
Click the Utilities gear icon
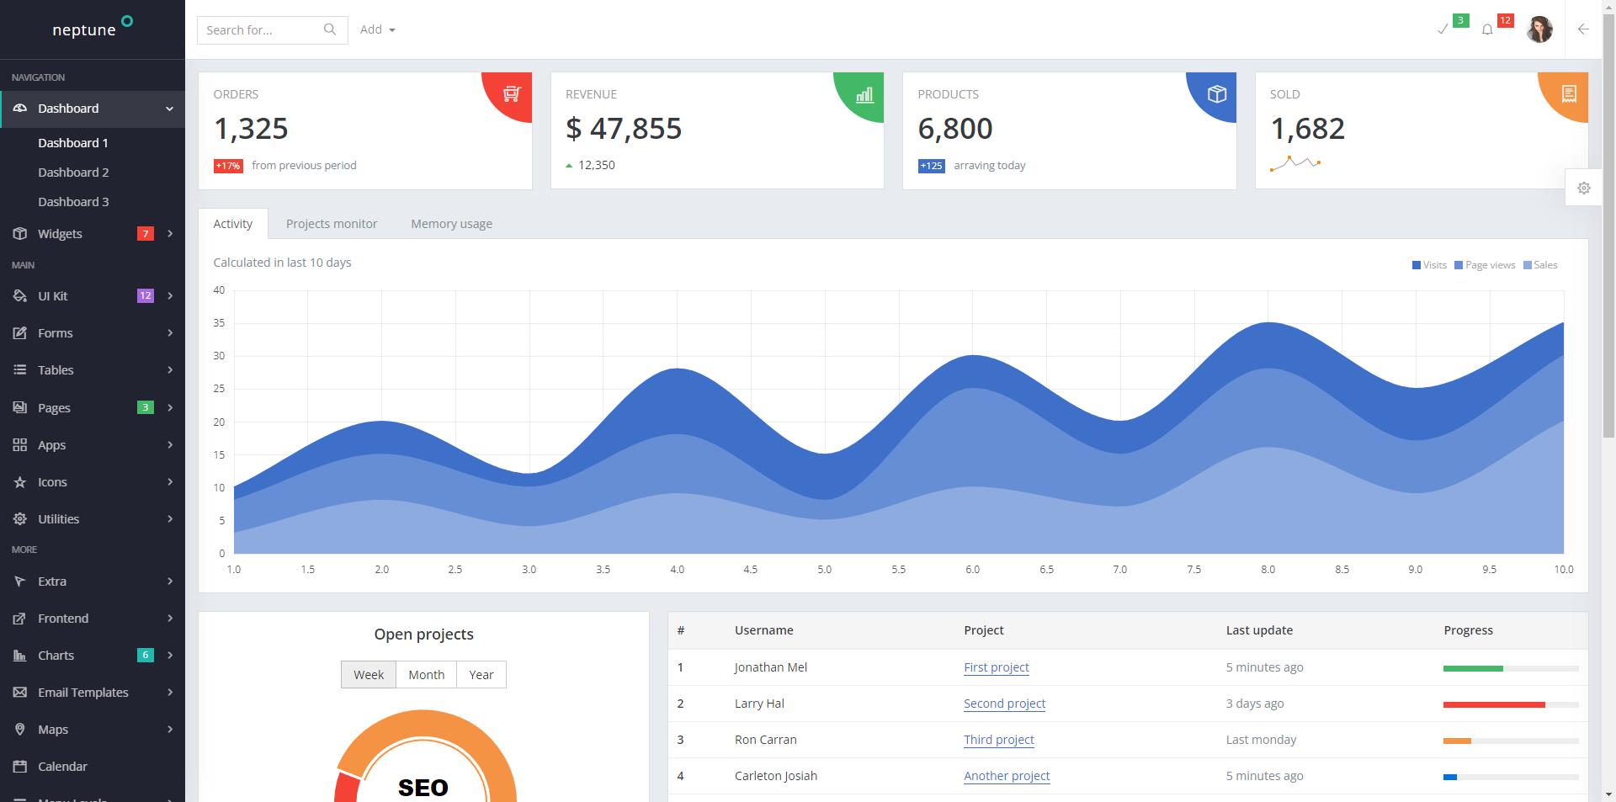(x=20, y=518)
